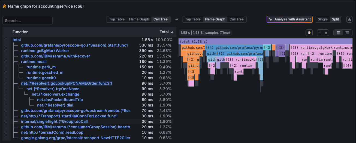
Task: Select google.golang.org/grpc NewHTTP2Client row
Action: tap(76, 138)
